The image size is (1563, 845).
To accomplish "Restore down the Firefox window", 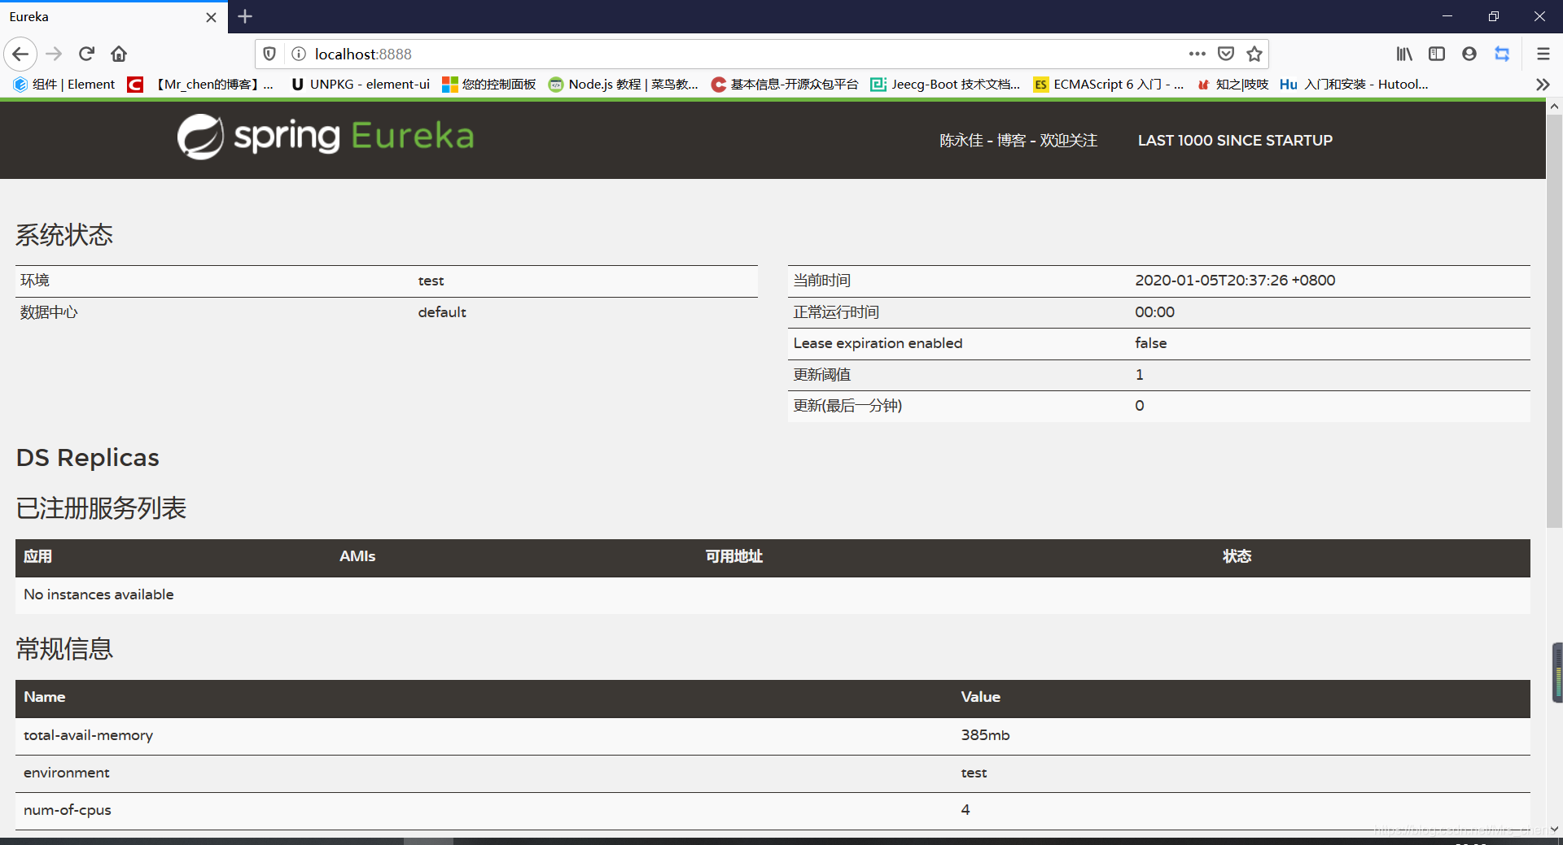I will pos(1494,16).
